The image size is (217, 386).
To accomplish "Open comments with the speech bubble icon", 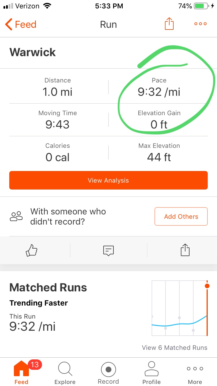I will point(108,250).
